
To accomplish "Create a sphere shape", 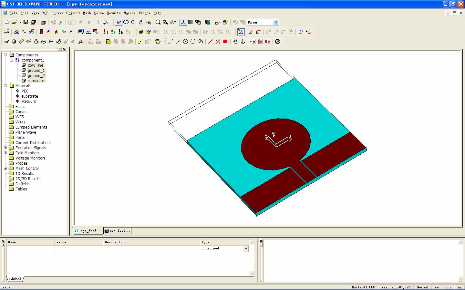I will coord(14,42).
